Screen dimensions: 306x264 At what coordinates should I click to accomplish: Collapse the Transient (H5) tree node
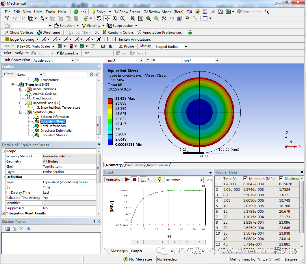tap(13, 84)
